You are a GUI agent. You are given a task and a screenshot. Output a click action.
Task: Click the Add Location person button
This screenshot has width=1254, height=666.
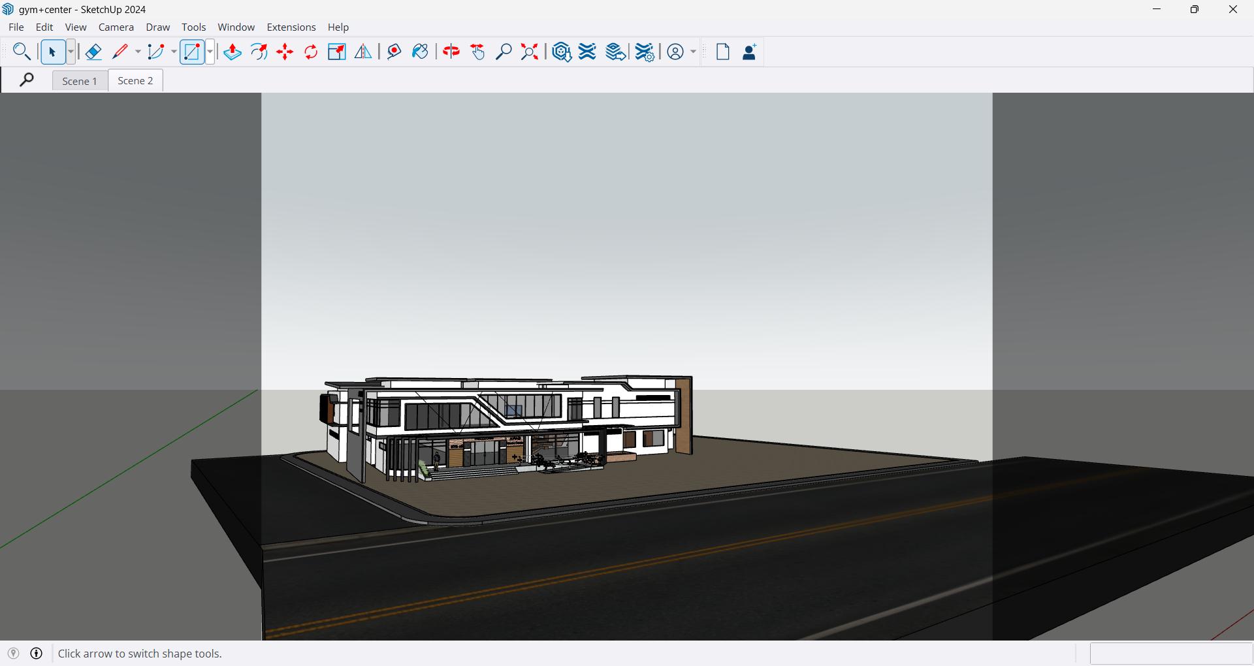[750, 52]
